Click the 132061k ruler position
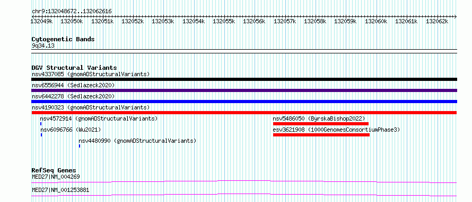Screen dimensions: 472x202 tap(406, 22)
